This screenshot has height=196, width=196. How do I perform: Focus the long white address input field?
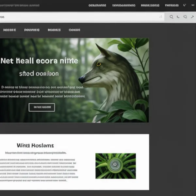82,17
